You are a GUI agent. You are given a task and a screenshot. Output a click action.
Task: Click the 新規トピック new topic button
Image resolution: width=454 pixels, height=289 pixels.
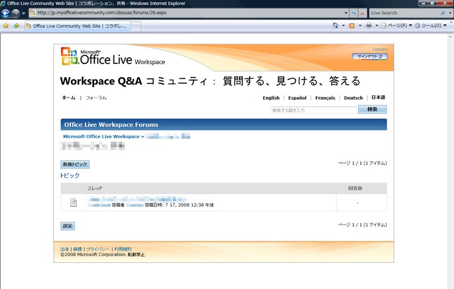pos(75,164)
